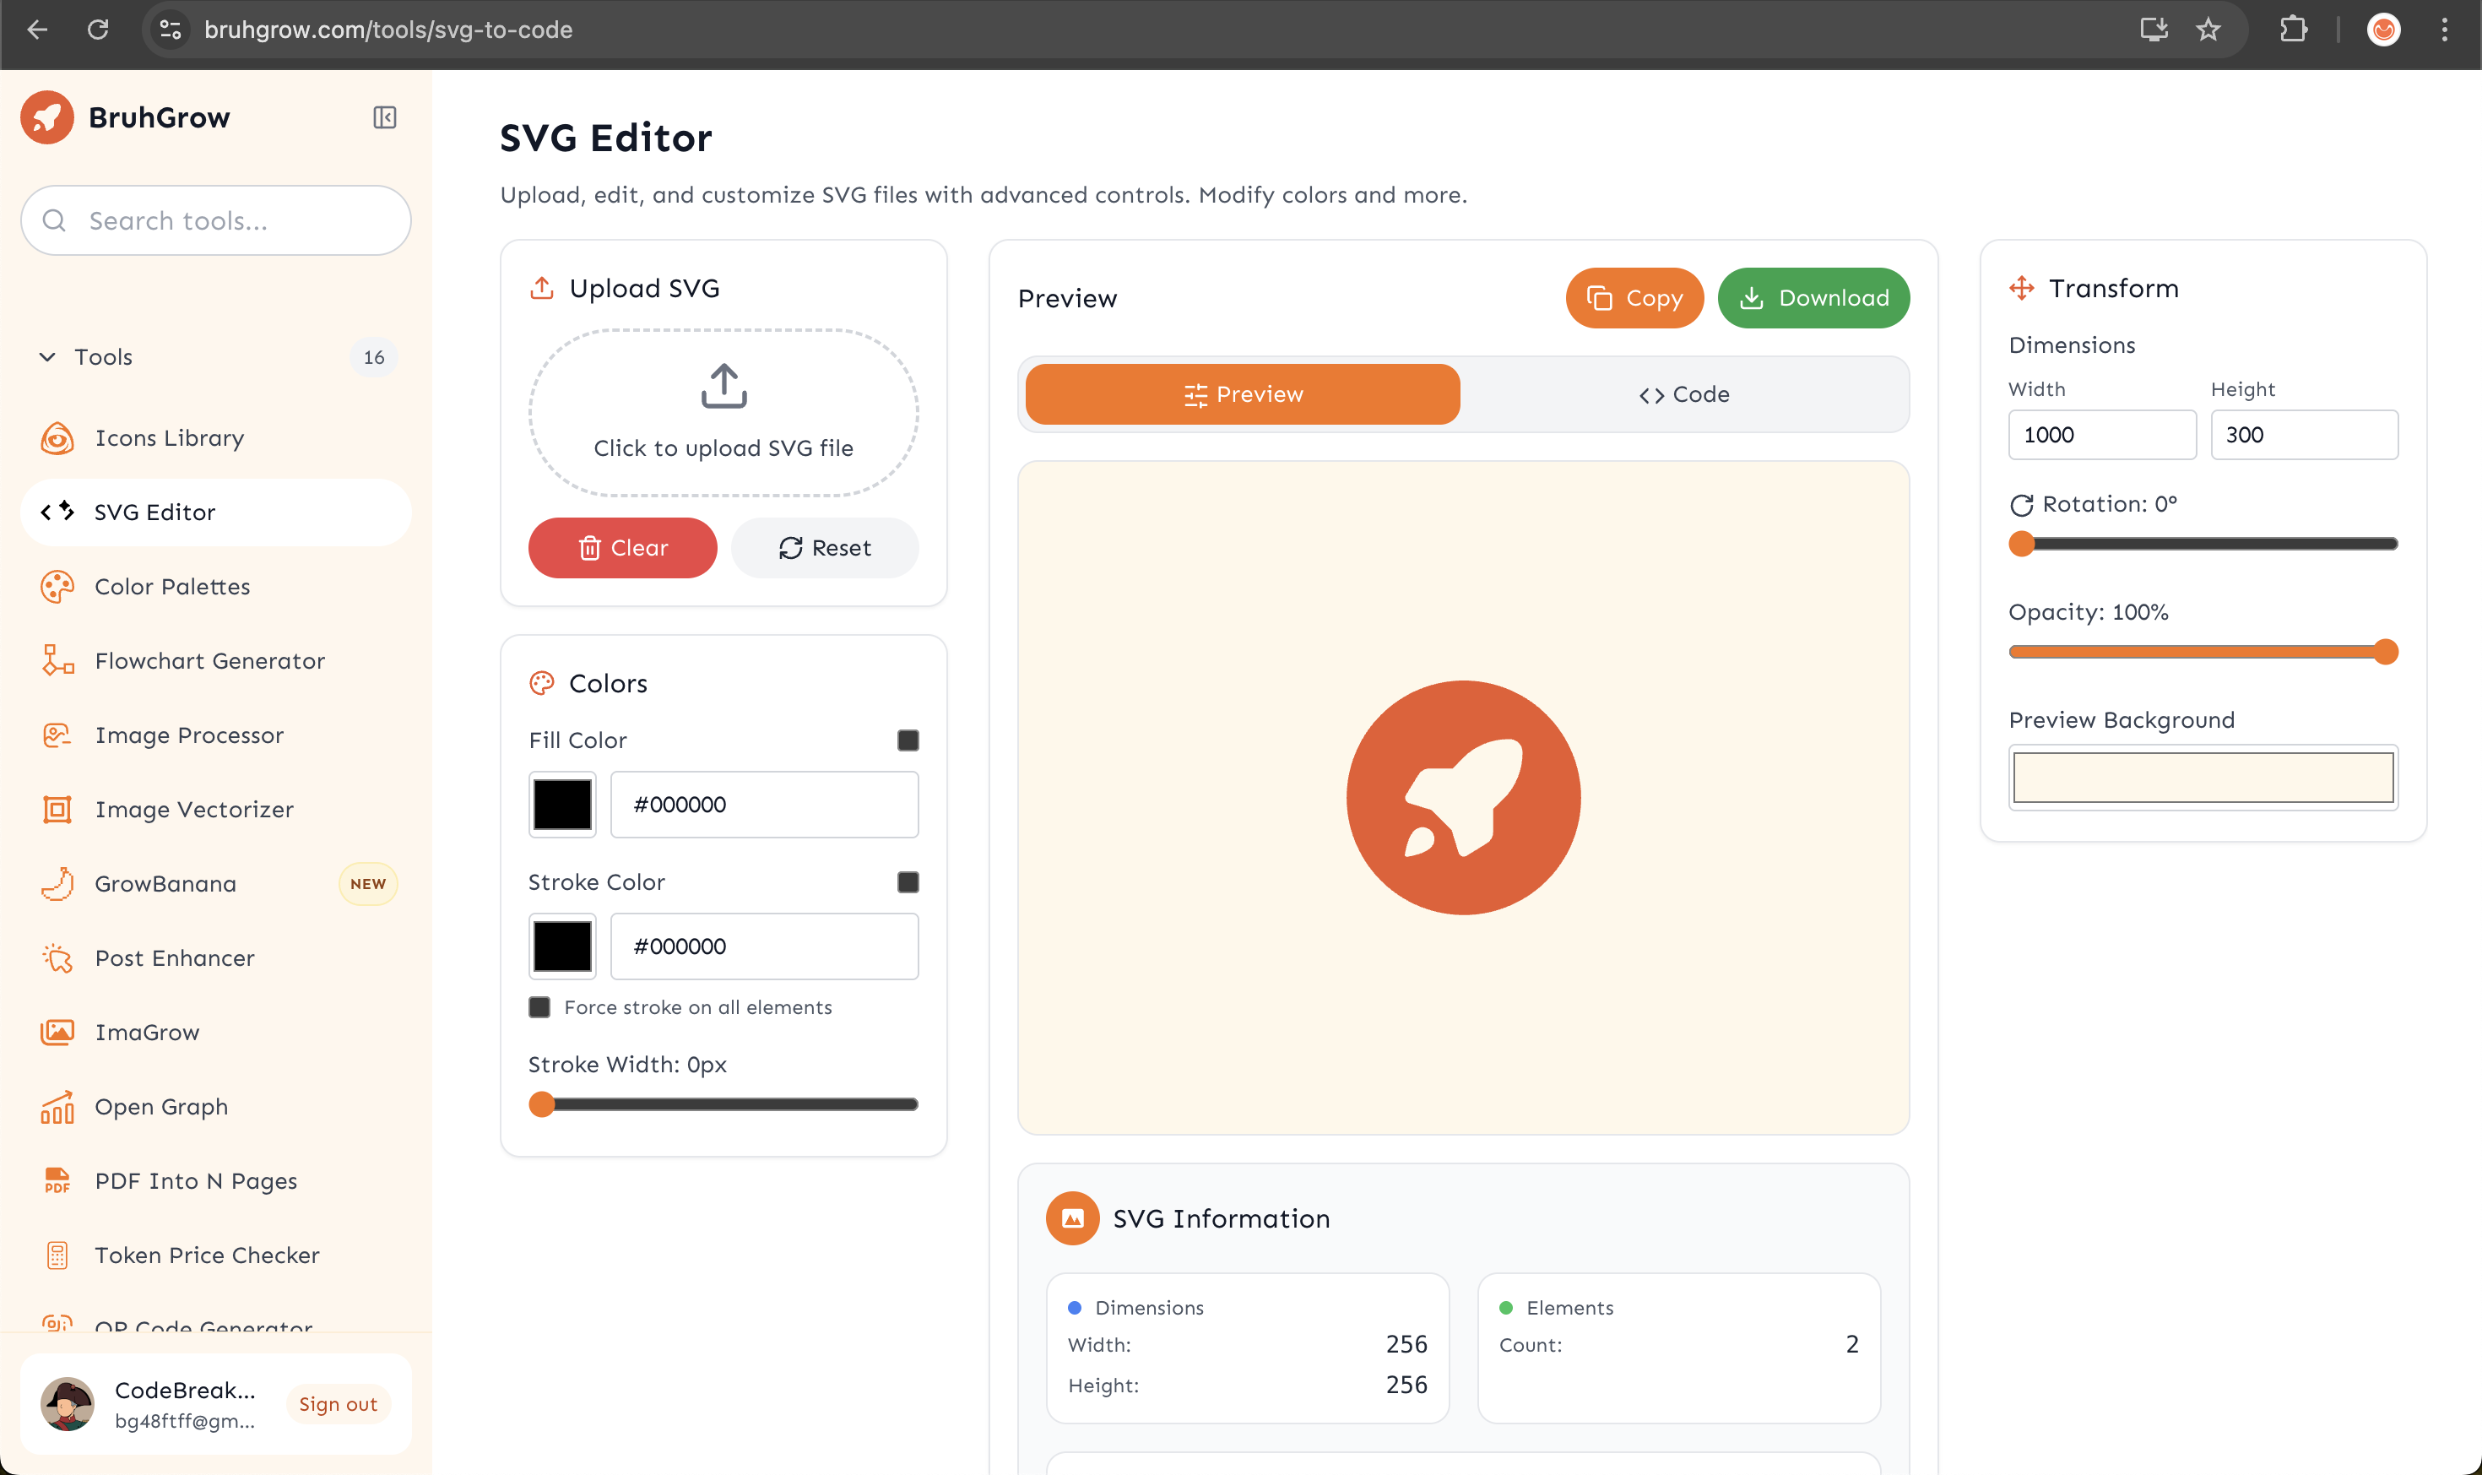Toggle the Fill Color checkbox
The height and width of the screenshot is (1475, 2482).
click(908, 740)
